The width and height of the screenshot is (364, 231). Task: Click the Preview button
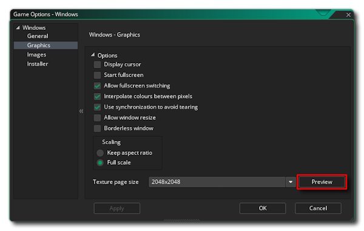[x=322, y=182]
